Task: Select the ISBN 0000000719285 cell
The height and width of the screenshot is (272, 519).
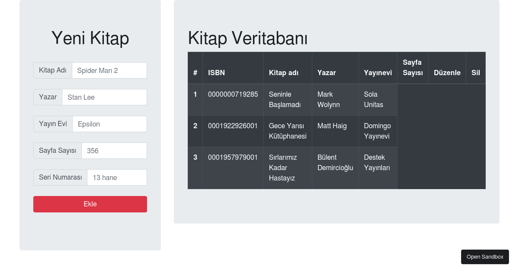Action: point(233,95)
